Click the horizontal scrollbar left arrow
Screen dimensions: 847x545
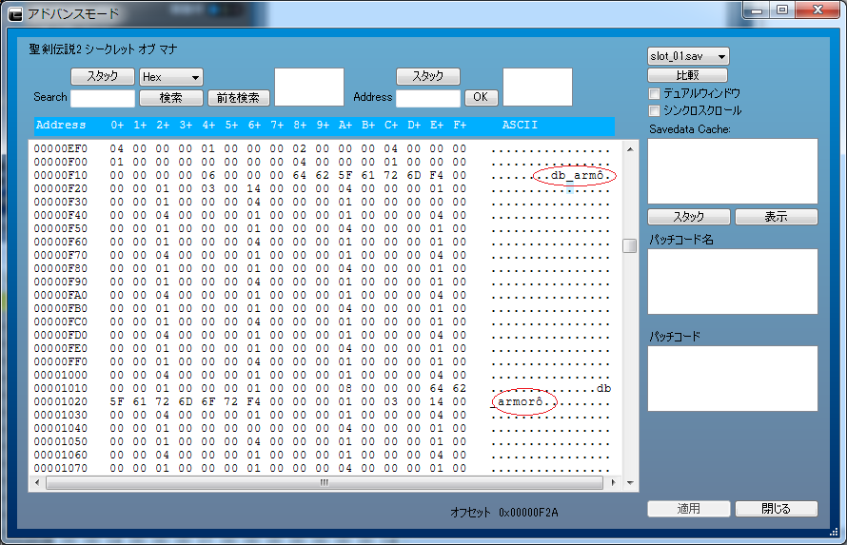coord(37,482)
